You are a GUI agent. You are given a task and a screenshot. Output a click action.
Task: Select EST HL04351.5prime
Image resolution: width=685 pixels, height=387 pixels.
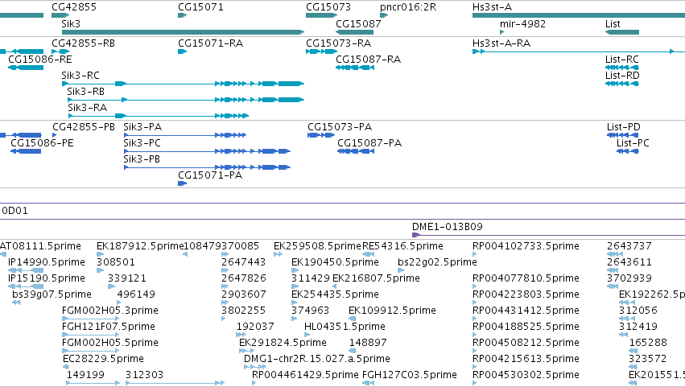click(x=345, y=327)
